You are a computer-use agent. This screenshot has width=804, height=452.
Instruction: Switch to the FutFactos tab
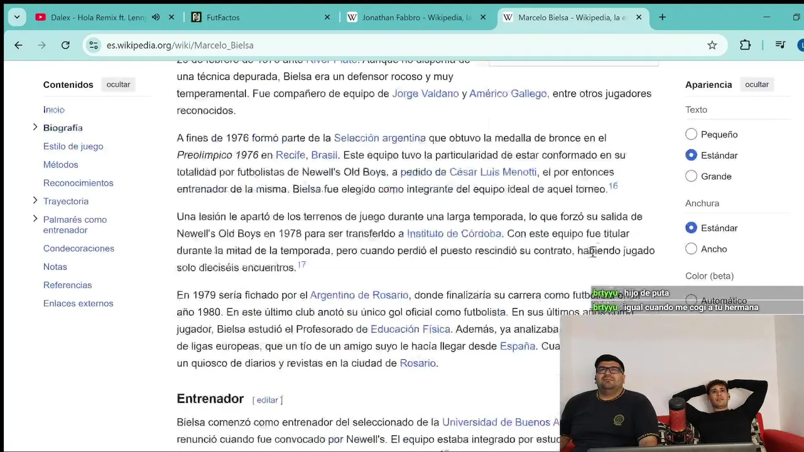[261, 18]
